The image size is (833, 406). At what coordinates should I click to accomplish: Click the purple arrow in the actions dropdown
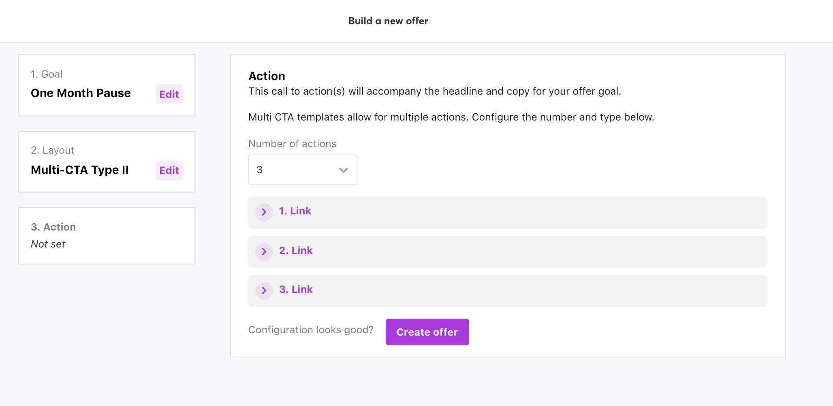(343, 170)
